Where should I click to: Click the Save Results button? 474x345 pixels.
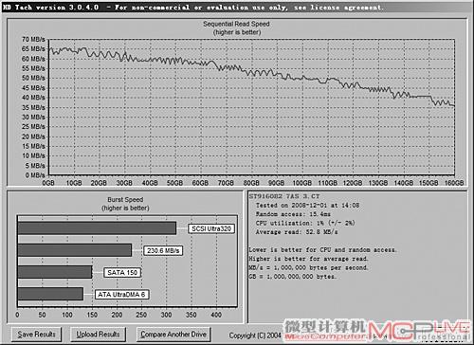36,335
